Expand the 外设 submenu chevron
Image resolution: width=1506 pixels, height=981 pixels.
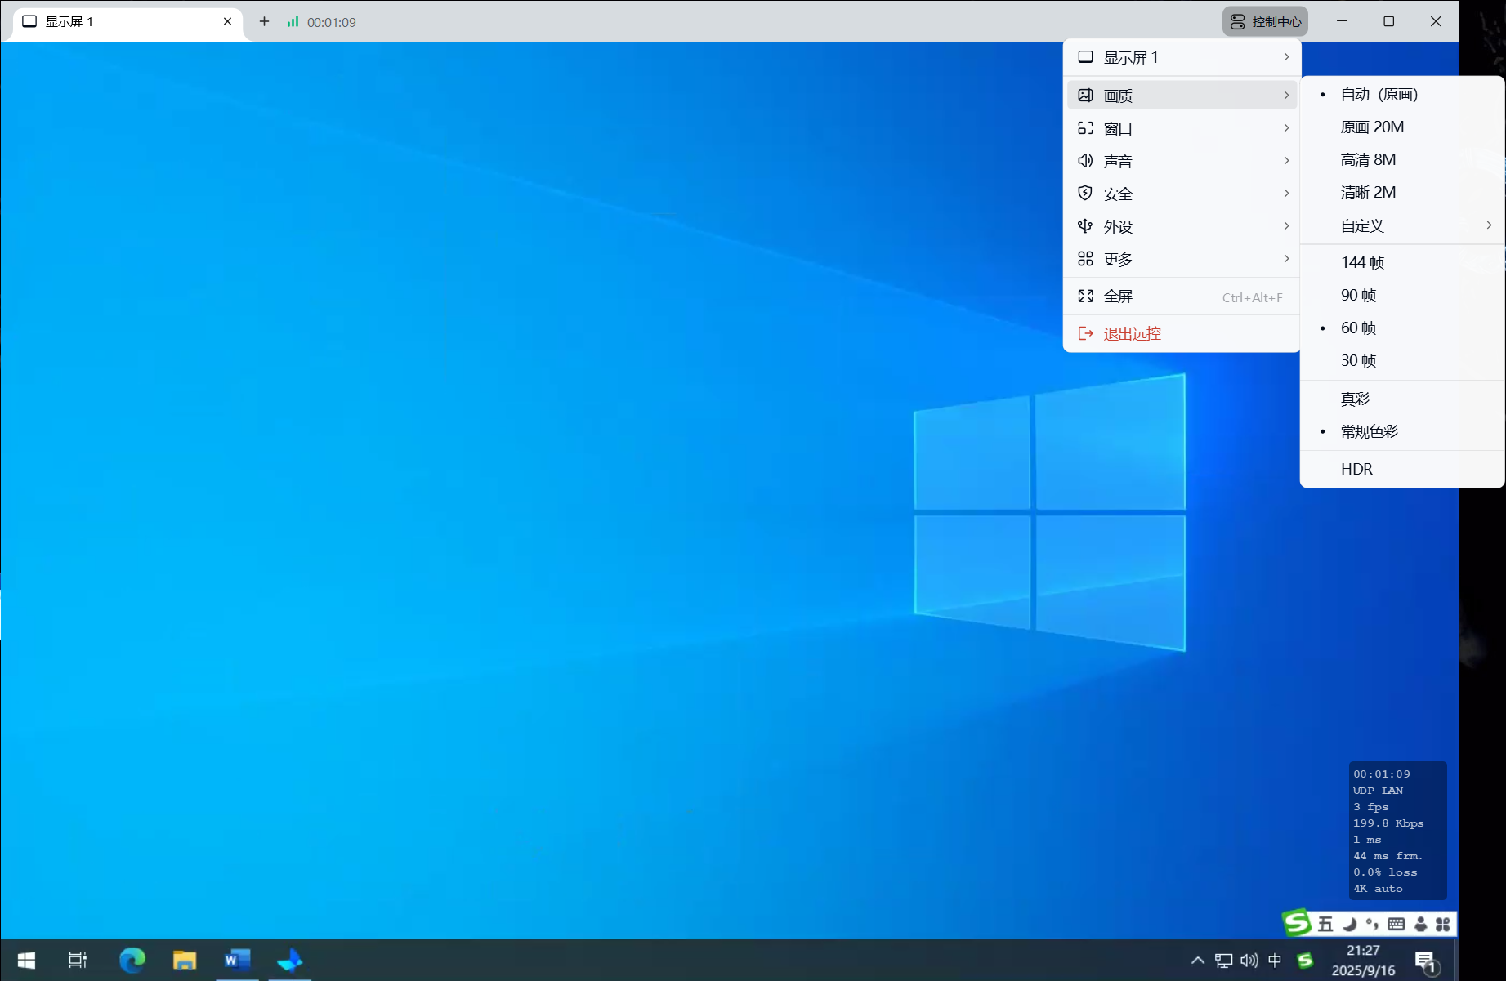coord(1286,226)
